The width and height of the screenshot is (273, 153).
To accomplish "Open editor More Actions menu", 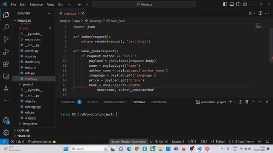I will (267, 13).
